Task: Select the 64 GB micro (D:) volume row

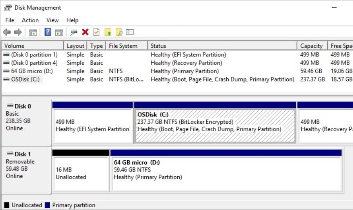Action: tap(177, 71)
